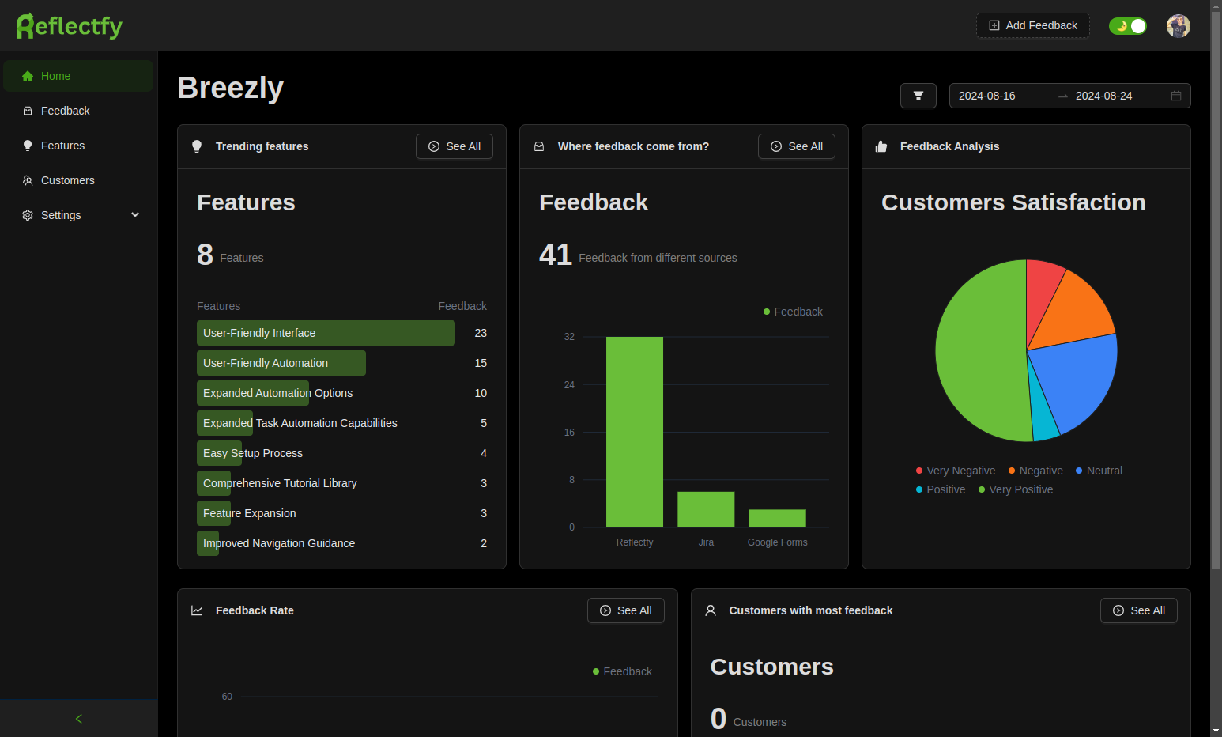Open end date 2024-08-24 picker
Viewport: 1222px width, 737px height.
coord(1104,96)
